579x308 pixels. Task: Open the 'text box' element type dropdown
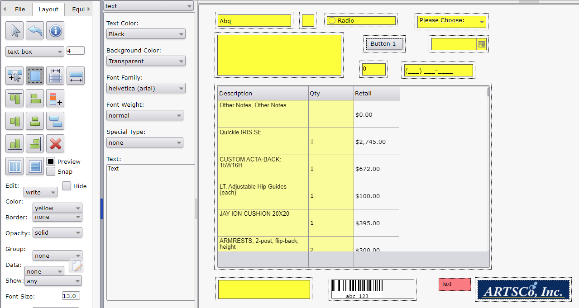coord(35,52)
